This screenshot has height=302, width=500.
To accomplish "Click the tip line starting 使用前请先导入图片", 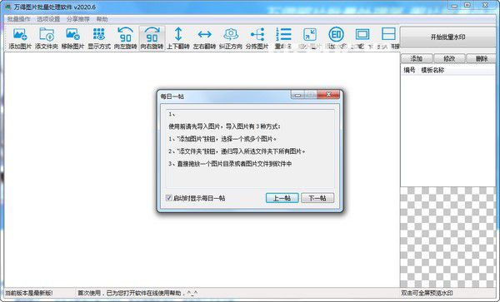I will coord(224,126).
